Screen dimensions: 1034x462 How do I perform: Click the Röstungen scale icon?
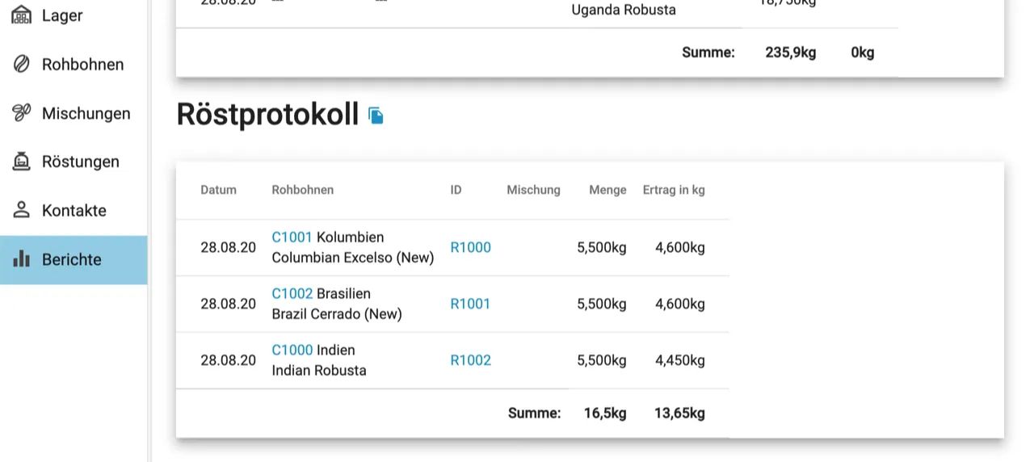[22, 162]
